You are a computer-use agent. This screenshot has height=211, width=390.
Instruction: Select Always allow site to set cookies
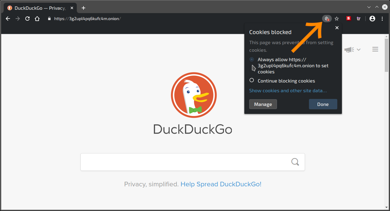click(252, 59)
